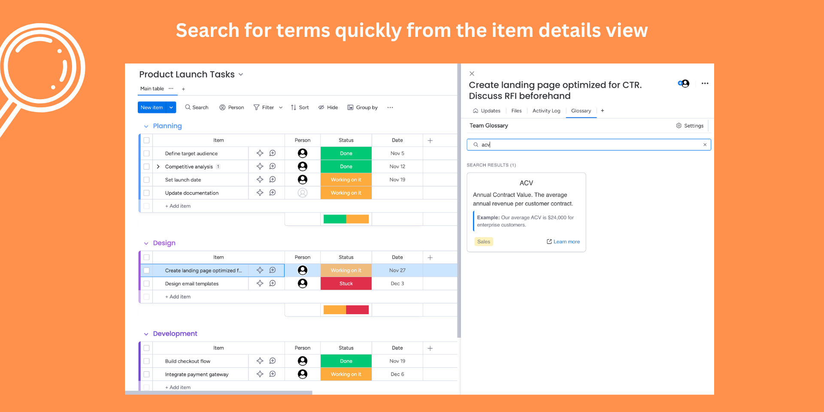Switch to the Activity Log tab
This screenshot has width=824, height=412.
click(546, 111)
